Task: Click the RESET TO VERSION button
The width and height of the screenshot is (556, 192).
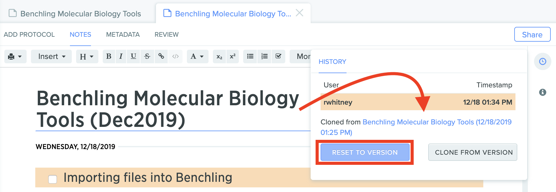Action: pos(365,152)
